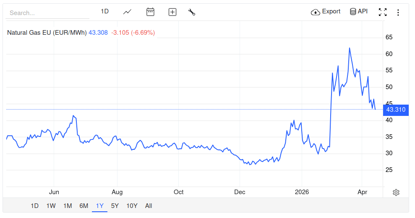Open the 1D interval dropdown in toolbar
This screenshot has width=415, height=218.
click(x=104, y=12)
